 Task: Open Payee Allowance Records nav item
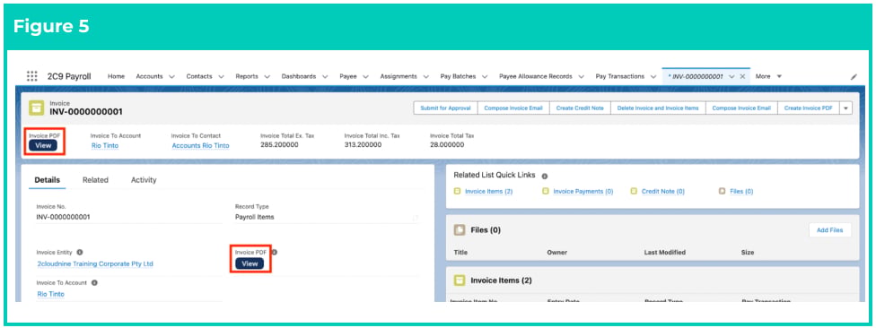click(x=536, y=76)
